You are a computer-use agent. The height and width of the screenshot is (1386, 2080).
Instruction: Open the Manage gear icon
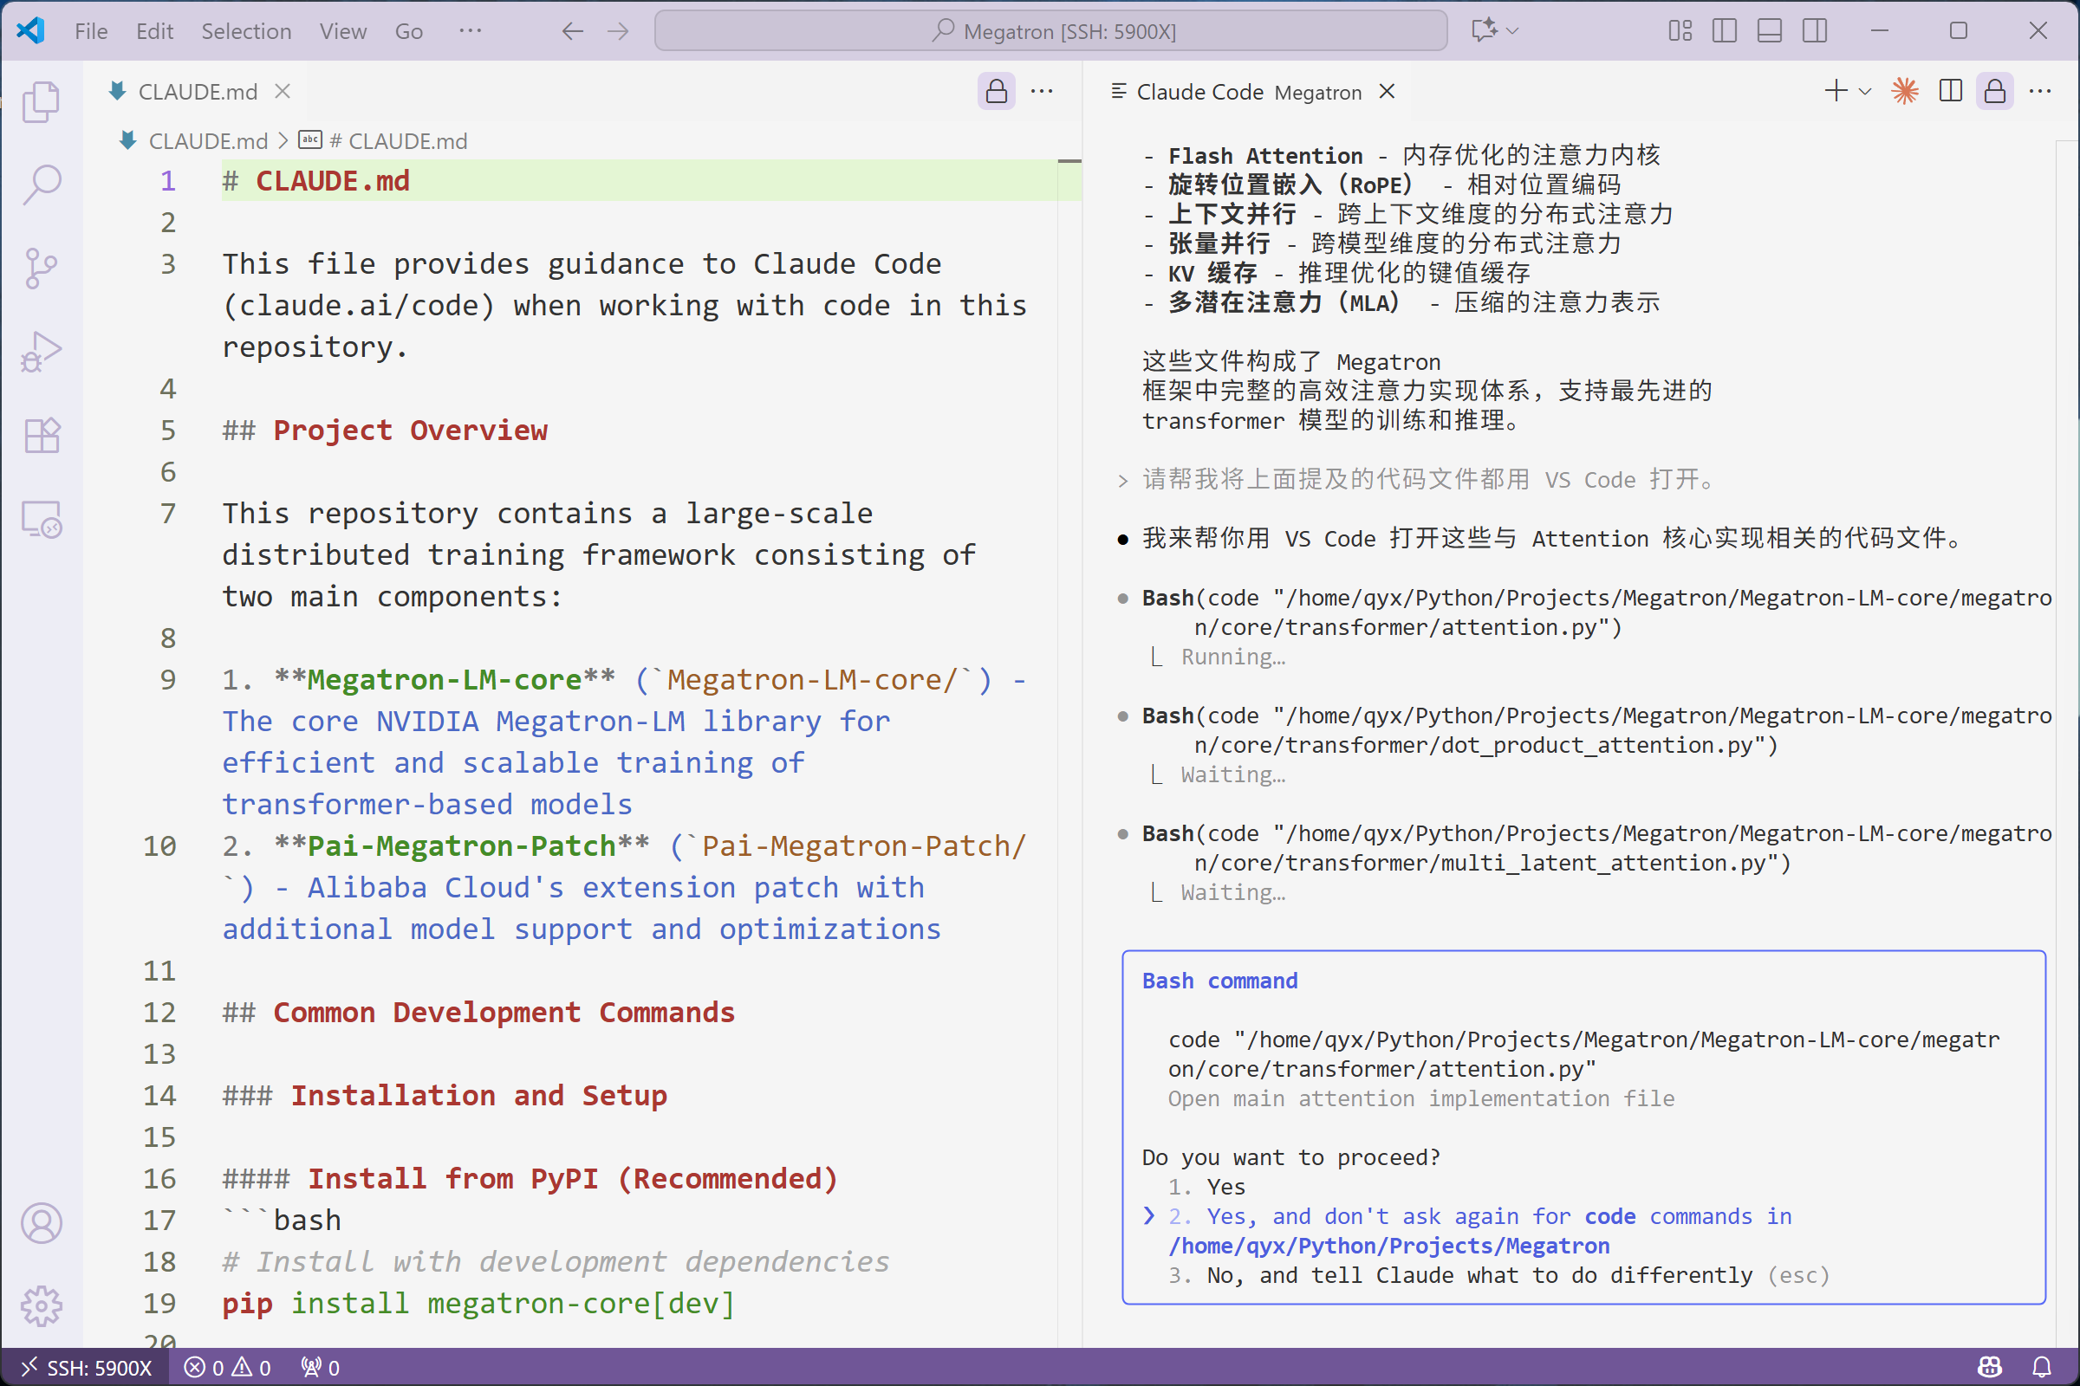pos(42,1305)
